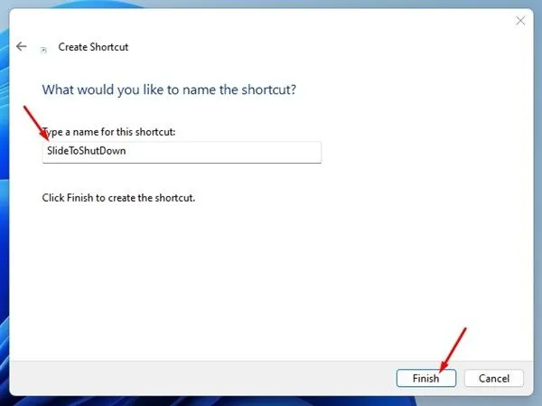
Task: Close the Create Shortcut dialog
Action: click(520, 21)
